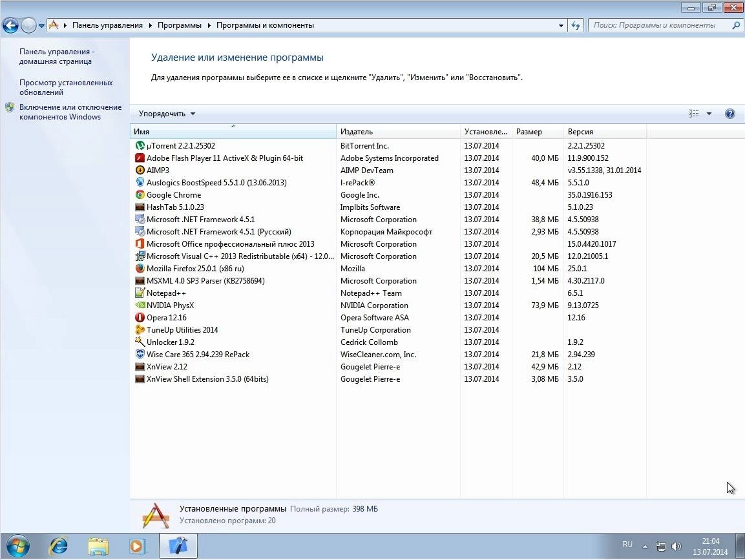Open the Windows Start orb
The width and height of the screenshot is (745, 560).
(18, 546)
